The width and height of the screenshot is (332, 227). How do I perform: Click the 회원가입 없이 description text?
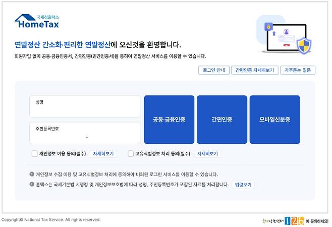[x=110, y=56]
